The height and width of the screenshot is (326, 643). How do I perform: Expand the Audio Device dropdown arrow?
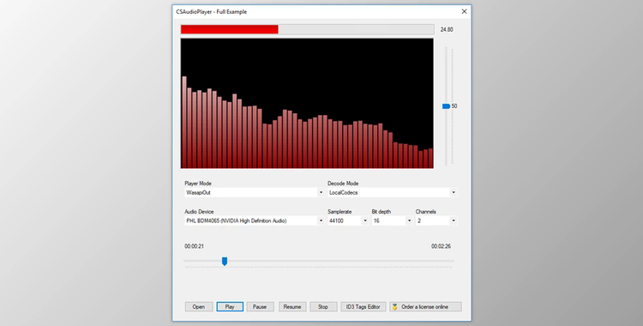coord(321,220)
